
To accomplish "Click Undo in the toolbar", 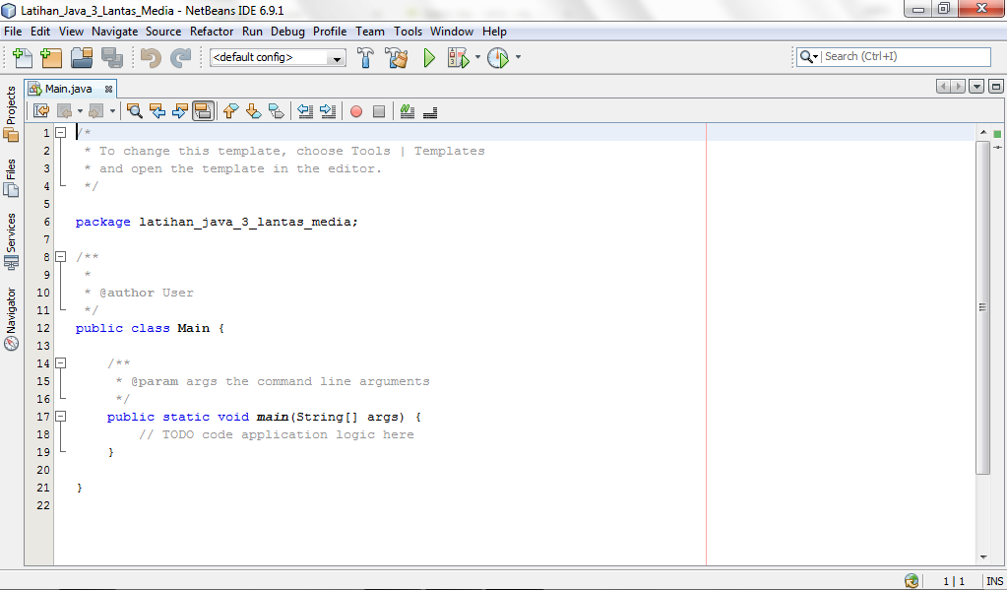I will tap(148, 57).
